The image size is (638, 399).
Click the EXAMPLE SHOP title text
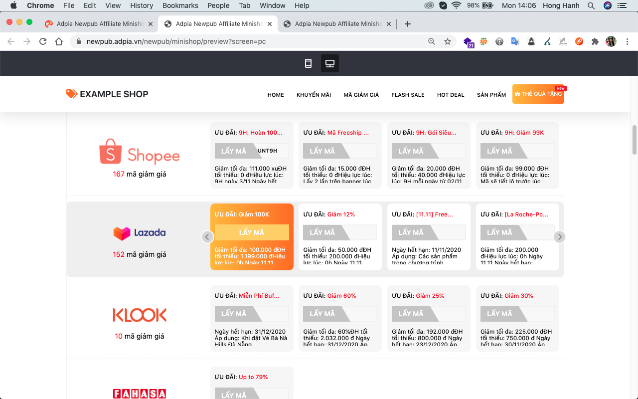(114, 94)
